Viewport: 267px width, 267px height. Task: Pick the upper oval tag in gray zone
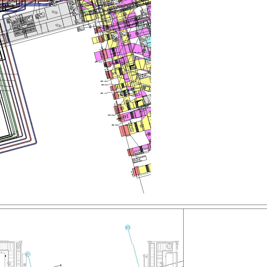[55, 12]
